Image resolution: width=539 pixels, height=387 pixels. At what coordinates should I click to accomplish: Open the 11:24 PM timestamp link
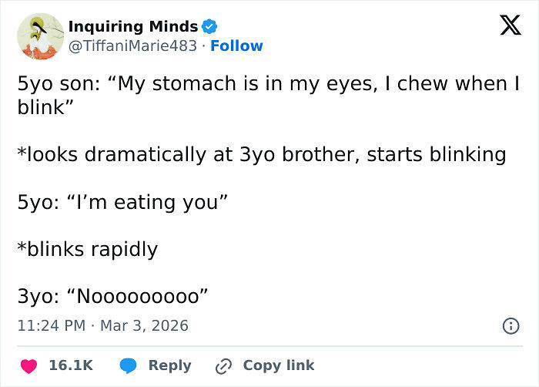pos(51,325)
